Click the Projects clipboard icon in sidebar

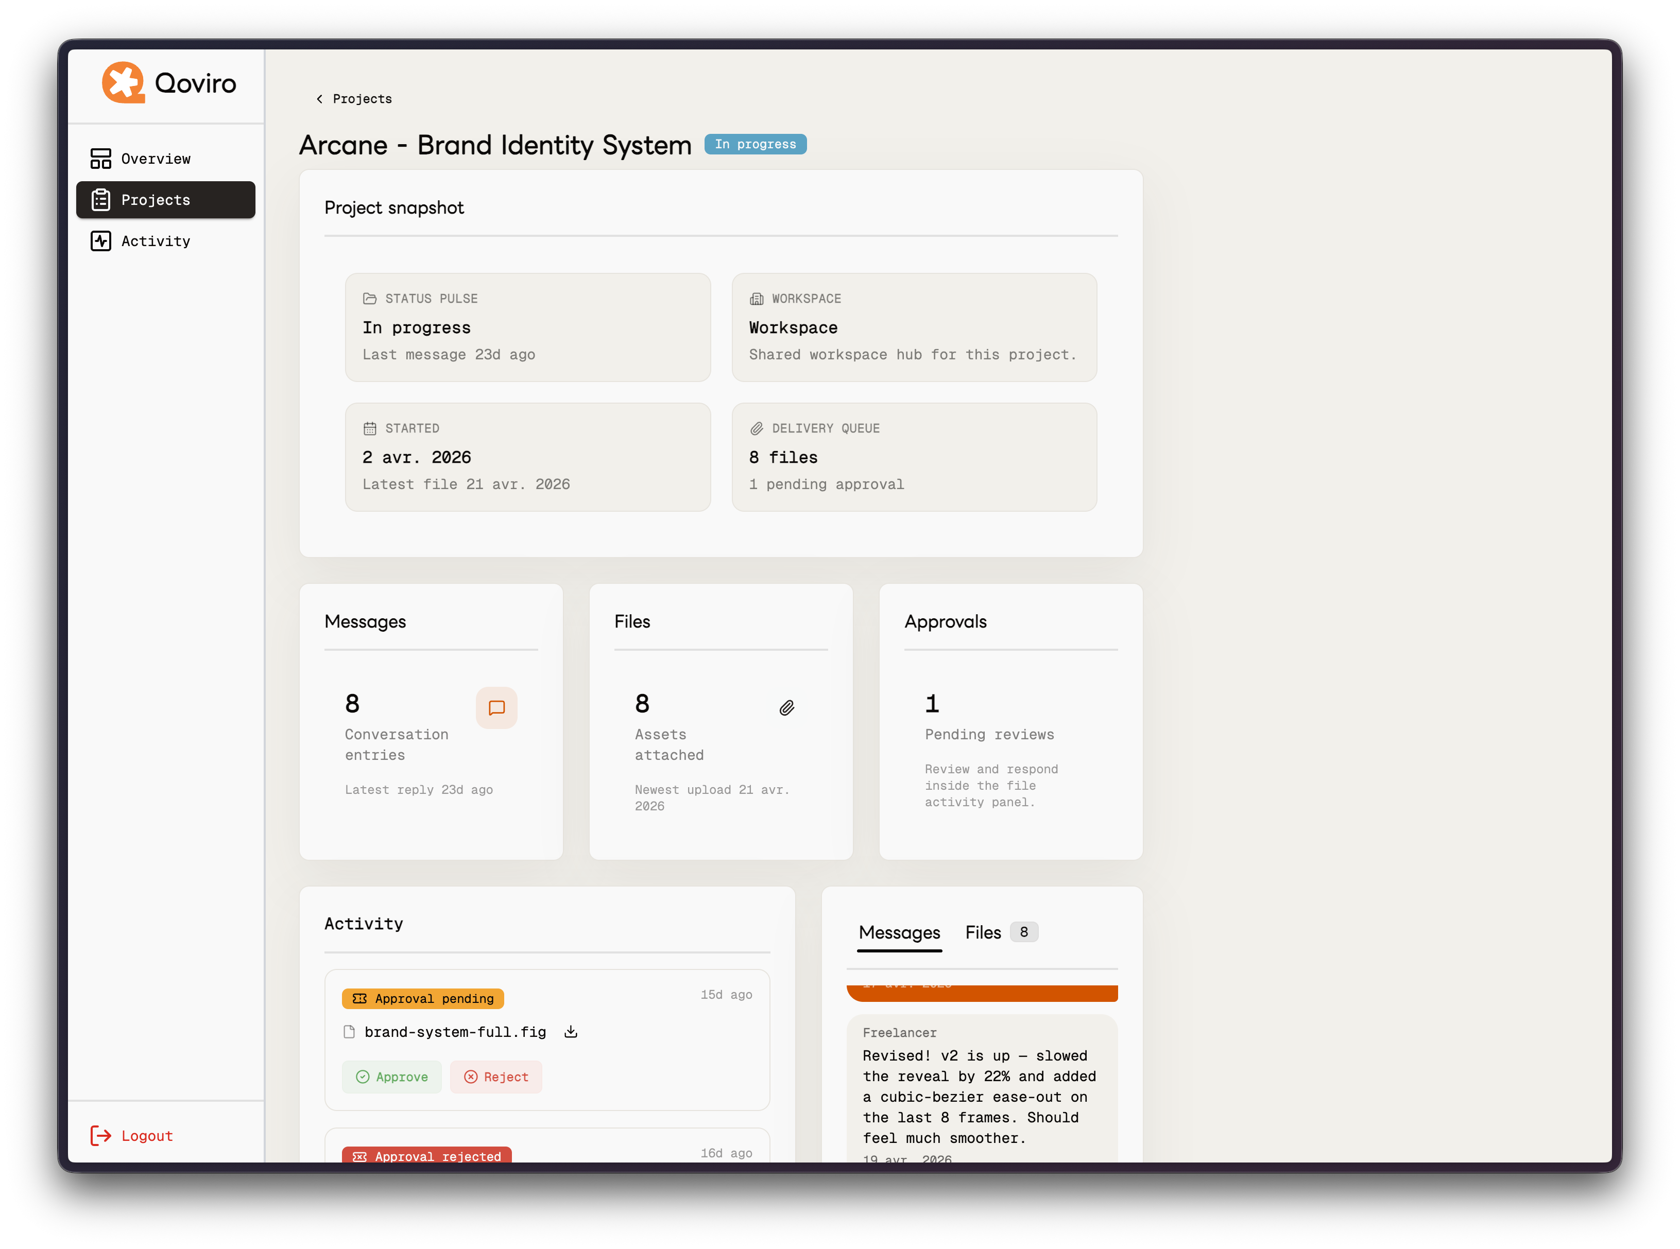point(100,200)
